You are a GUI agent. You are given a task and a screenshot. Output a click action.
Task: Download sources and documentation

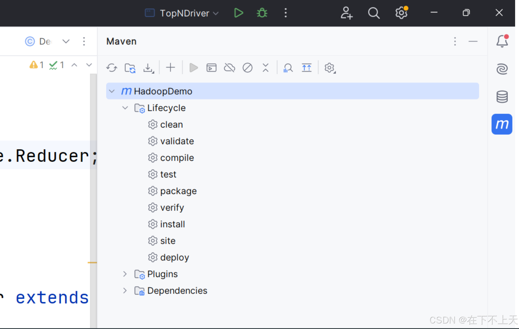tap(148, 68)
